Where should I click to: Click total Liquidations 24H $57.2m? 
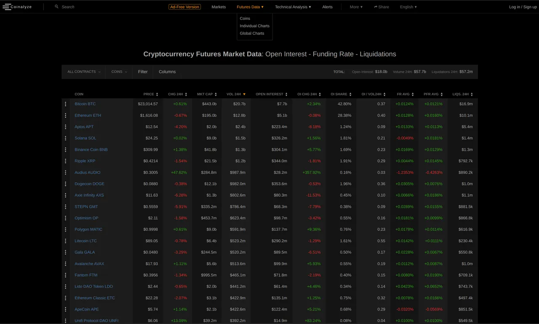(x=466, y=72)
